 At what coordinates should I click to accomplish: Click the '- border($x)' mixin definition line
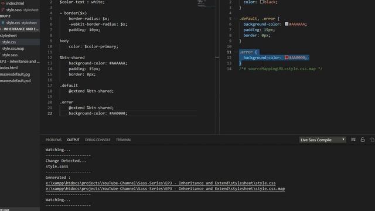(x=73, y=13)
